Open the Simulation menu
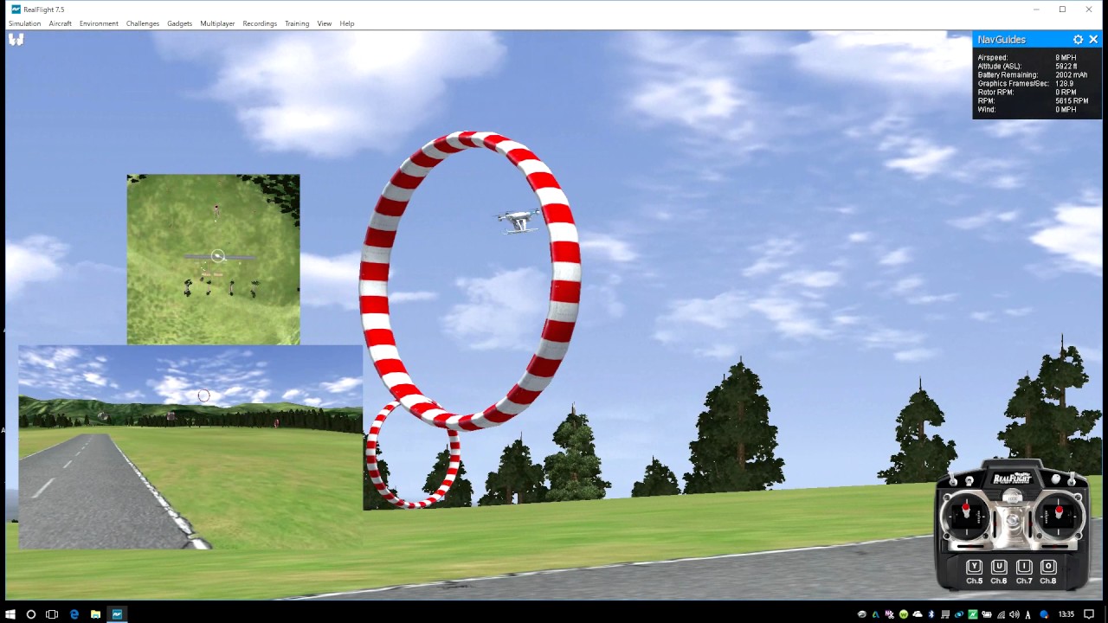Image resolution: width=1108 pixels, height=623 pixels. click(x=24, y=23)
